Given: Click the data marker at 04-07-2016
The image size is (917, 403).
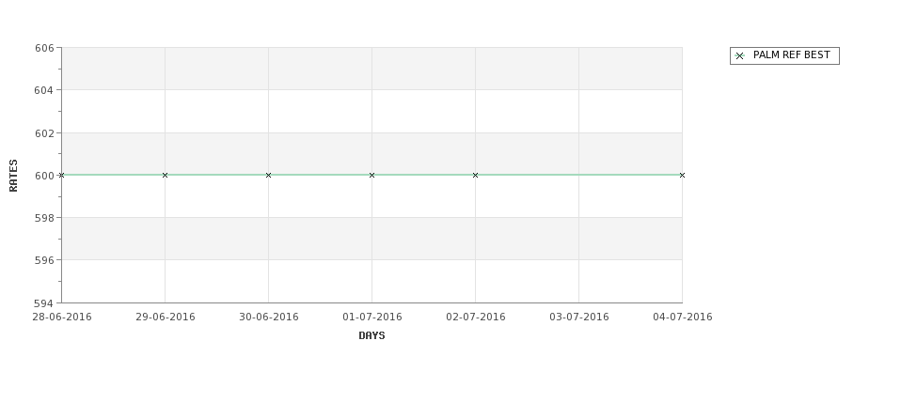Looking at the screenshot, I should coord(682,176).
